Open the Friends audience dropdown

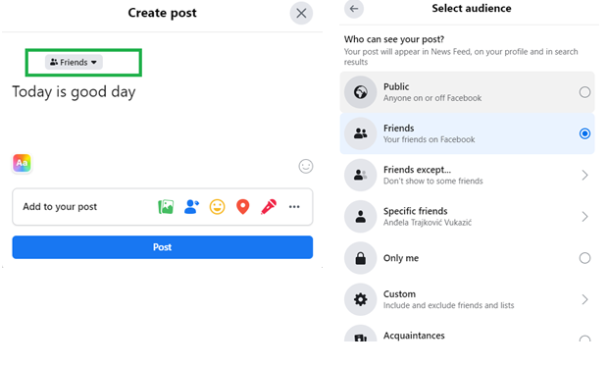(x=74, y=62)
